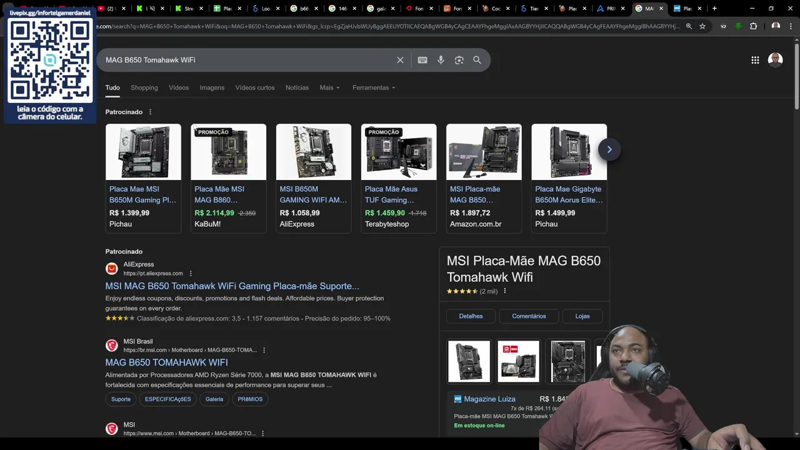The image size is (800, 450).
Task: Click the MSI Brasil site favicon
Action: (x=112, y=346)
